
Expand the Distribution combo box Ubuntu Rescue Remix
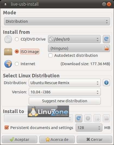coord(65,83)
